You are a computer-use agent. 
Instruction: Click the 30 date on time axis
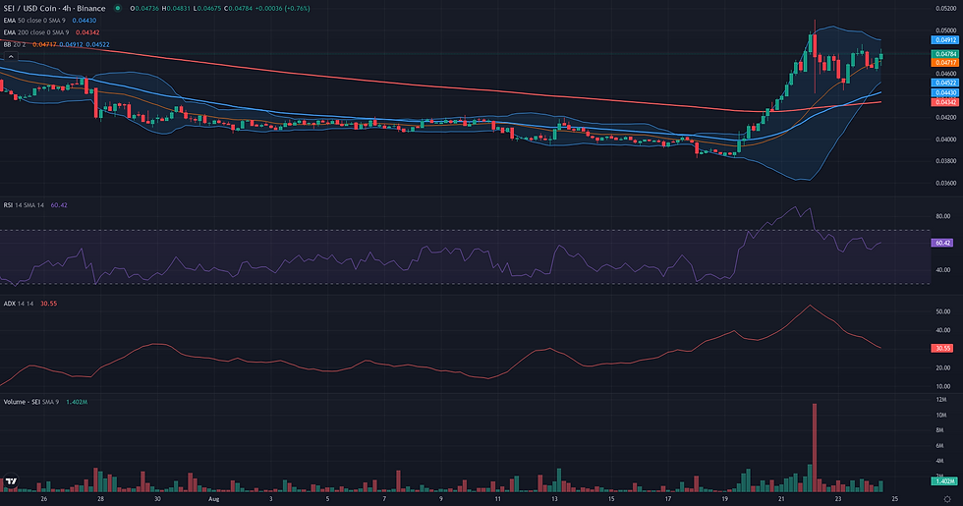coord(157,499)
